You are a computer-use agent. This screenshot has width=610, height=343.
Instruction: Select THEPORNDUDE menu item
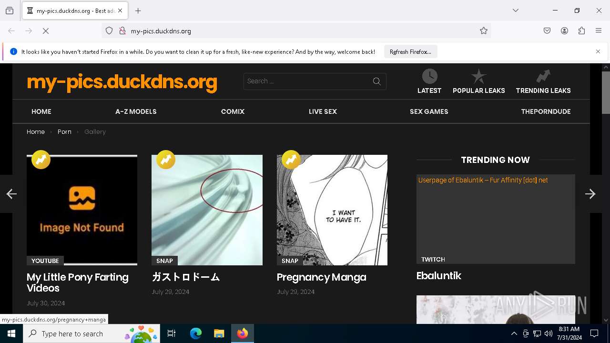pos(546,111)
